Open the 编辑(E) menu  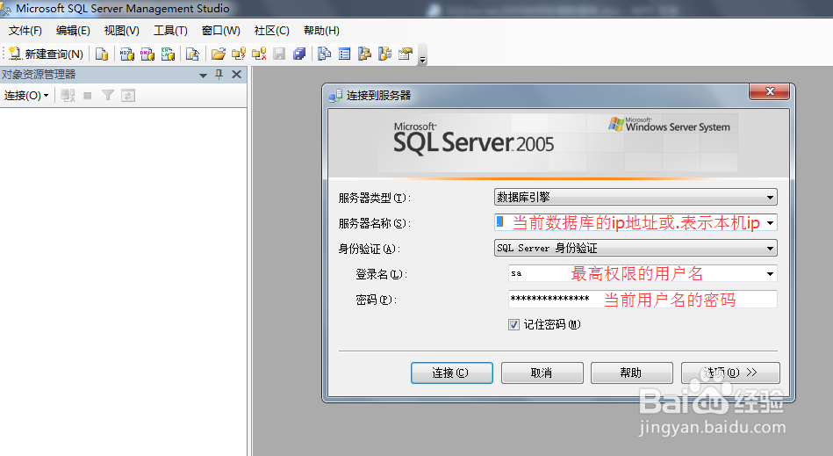[73, 30]
